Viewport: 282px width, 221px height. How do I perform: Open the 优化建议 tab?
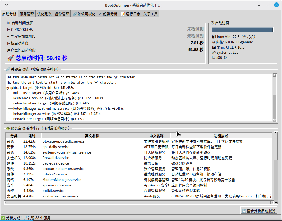point(44,14)
